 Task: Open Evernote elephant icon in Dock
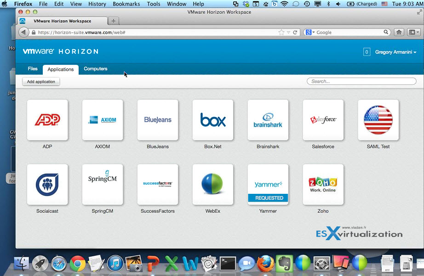click(x=284, y=263)
